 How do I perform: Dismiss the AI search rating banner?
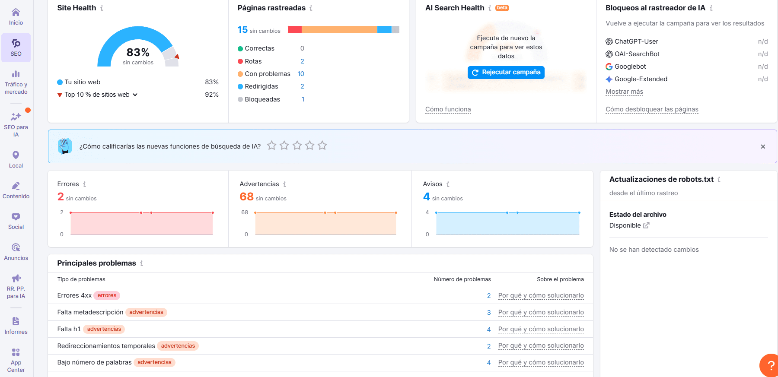click(763, 147)
